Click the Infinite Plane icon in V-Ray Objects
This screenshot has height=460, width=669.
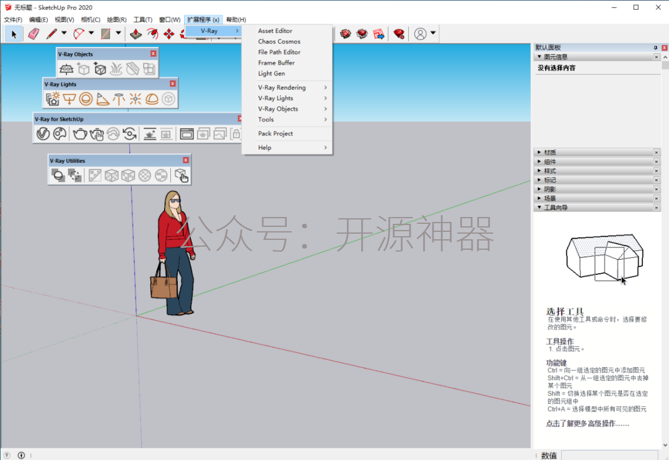[x=66, y=69]
